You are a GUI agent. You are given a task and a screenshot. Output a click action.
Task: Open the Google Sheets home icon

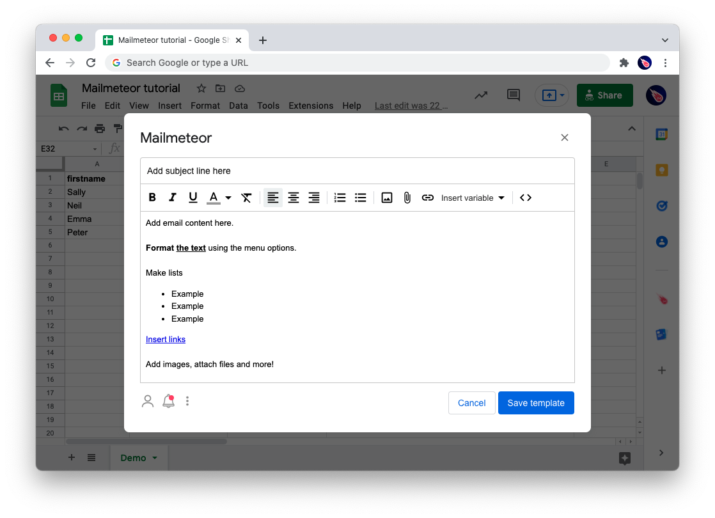pyautogui.click(x=58, y=96)
